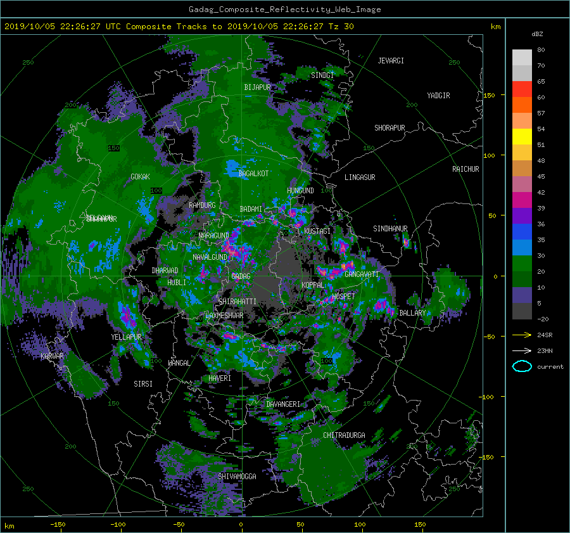Screen dimensions: 570x533
Task: Click the '23MN' legend label
Action: (x=545, y=350)
